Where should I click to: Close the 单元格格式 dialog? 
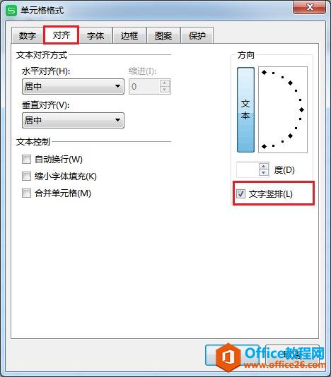pyautogui.click(x=310, y=7)
